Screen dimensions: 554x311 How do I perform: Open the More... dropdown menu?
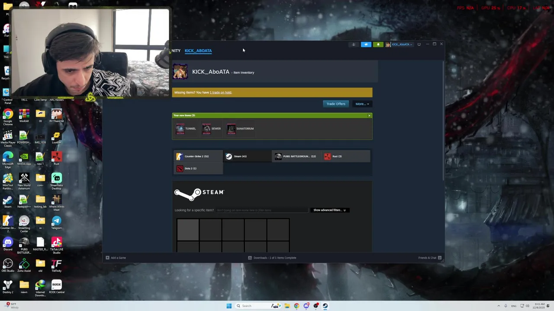[362, 104]
